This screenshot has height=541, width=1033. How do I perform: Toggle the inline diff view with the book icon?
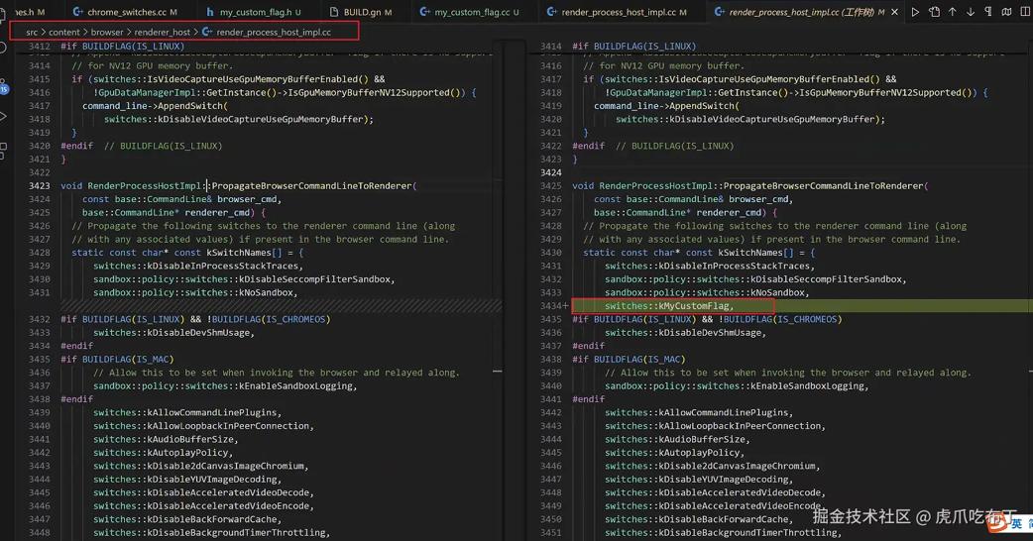click(1006, 12)
